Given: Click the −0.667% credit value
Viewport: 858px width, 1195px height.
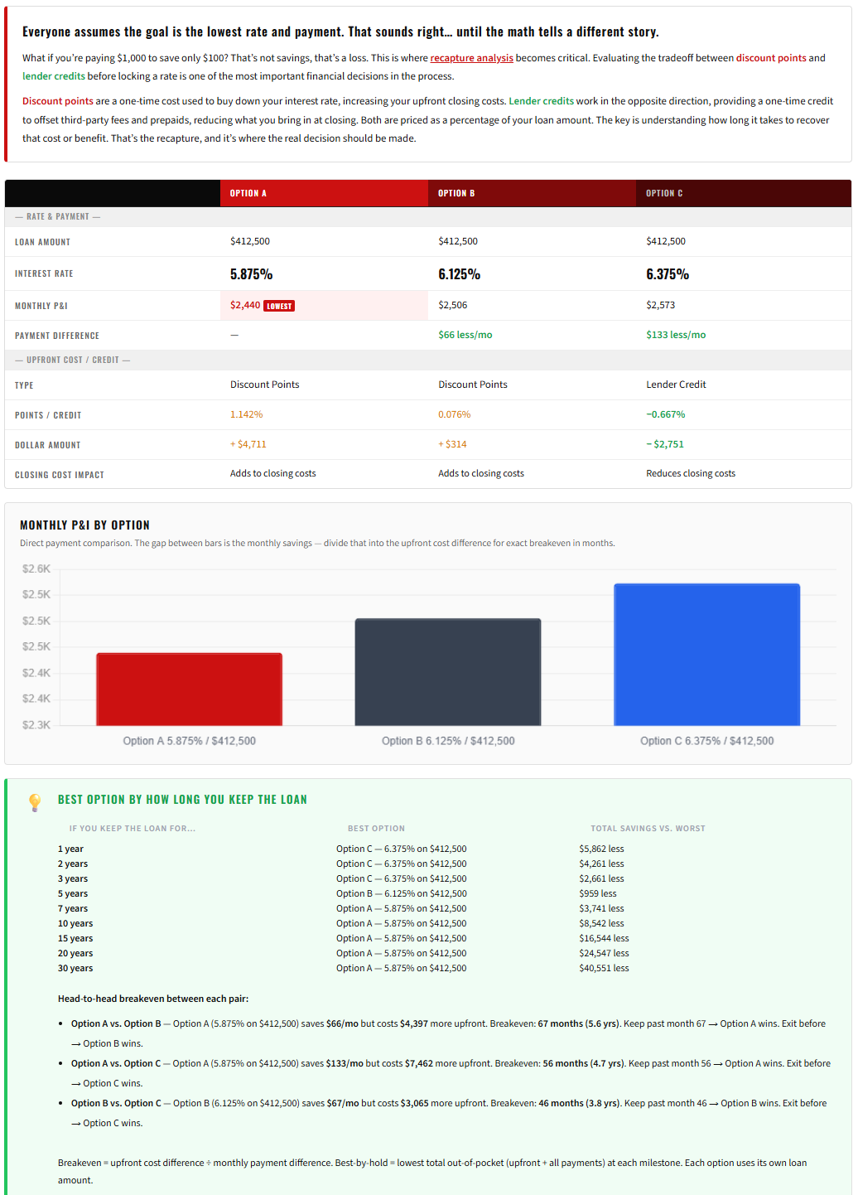Looking at the screenshot, I should pyautogui.click(x=666, y=414).
